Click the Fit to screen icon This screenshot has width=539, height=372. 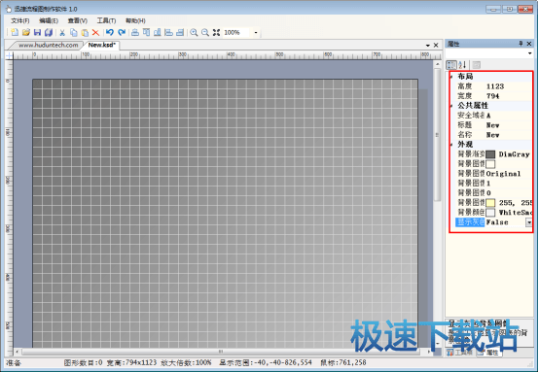coord(216,33)
